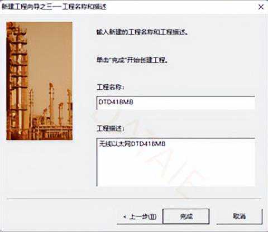Focus the 工程名称 input field

(x=176, y=103)
